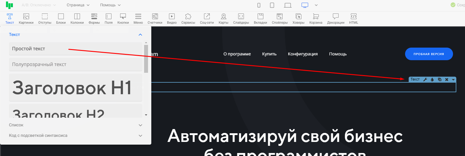Delete the text widget with X icon
The width and height of the screenshot is (465, 156).
(x=447, y=79)
